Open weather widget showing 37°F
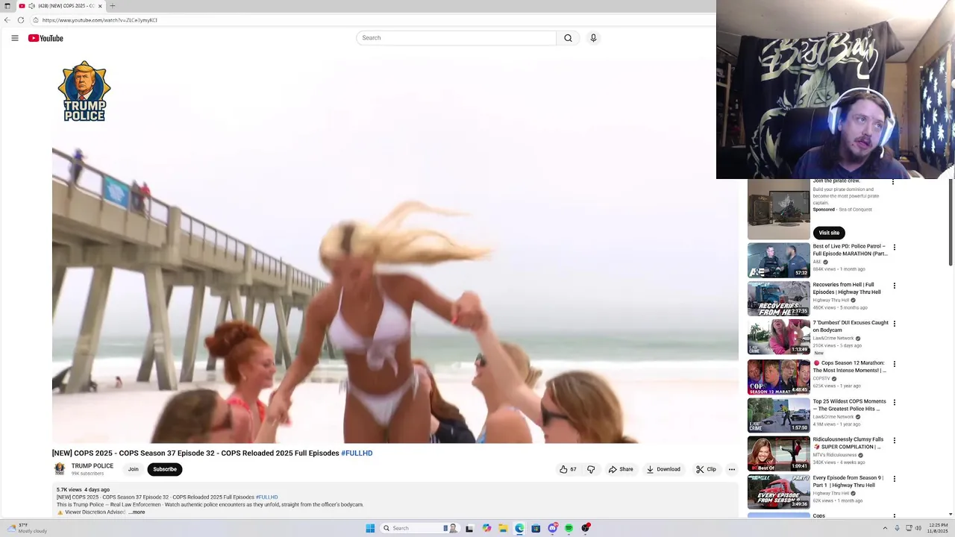The height and width of the screenshot is (537, 955). click(x=26, y=528)
